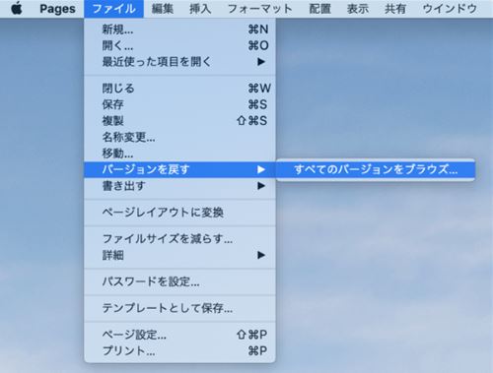Image resolution: width=493 pixels, height=373 pixels.
Task: Choose テンプレートとして保存...
Action: tap(179, 308)
